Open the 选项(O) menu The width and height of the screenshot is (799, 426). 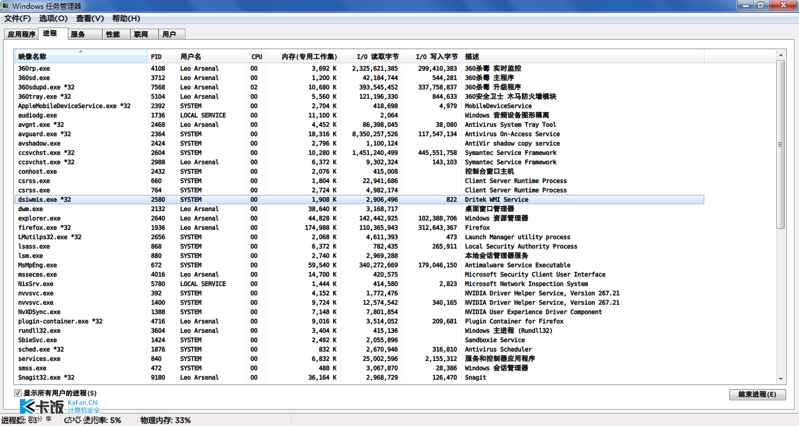click(53, 19)
